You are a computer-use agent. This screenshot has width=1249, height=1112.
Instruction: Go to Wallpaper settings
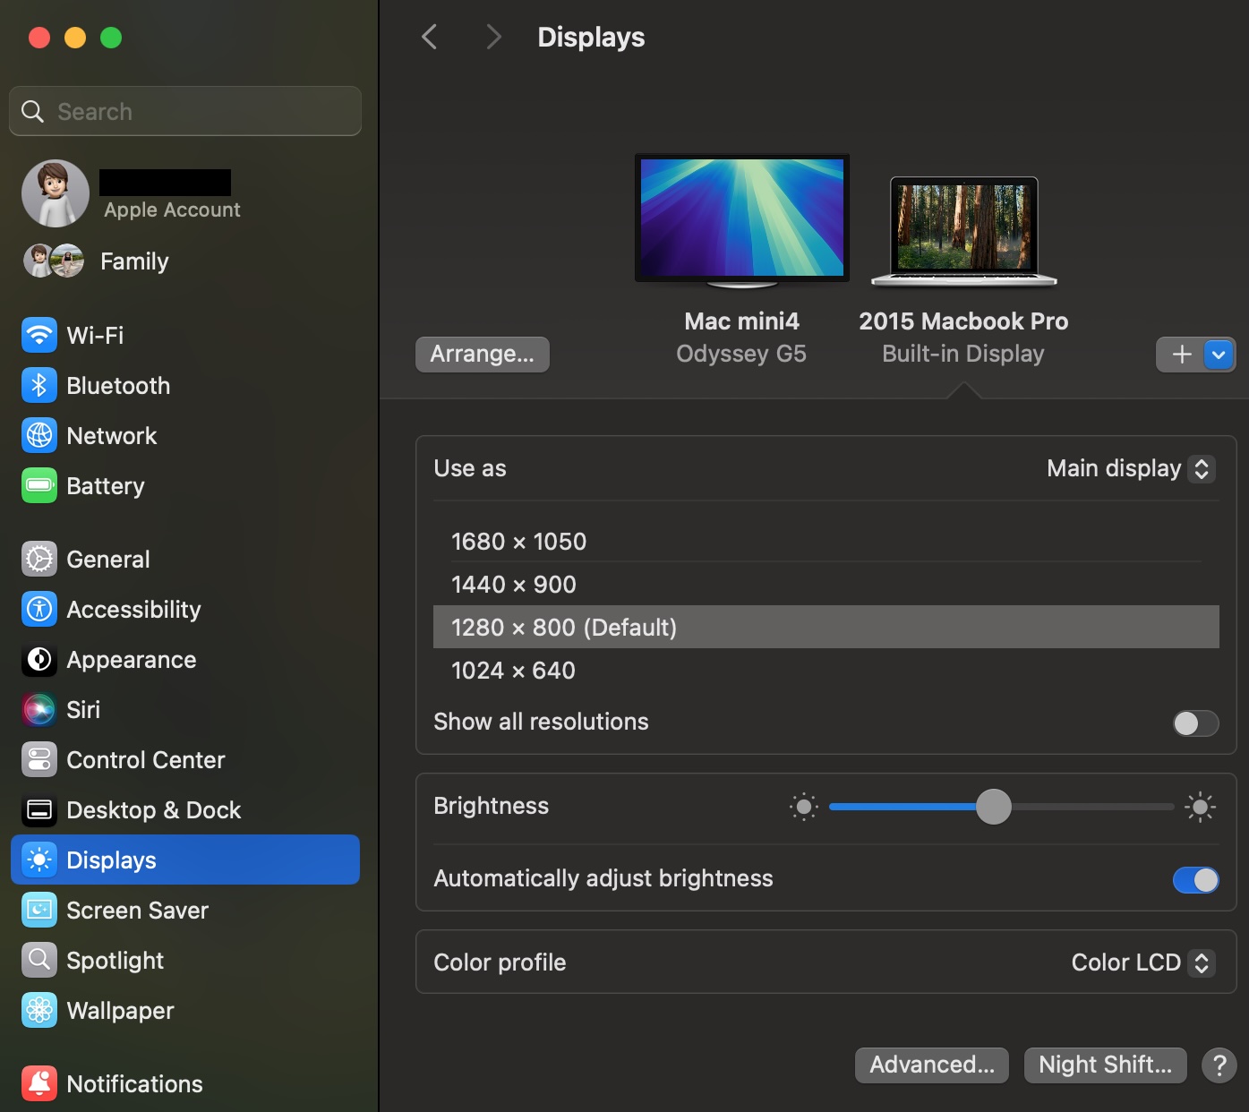(185, 1011)
